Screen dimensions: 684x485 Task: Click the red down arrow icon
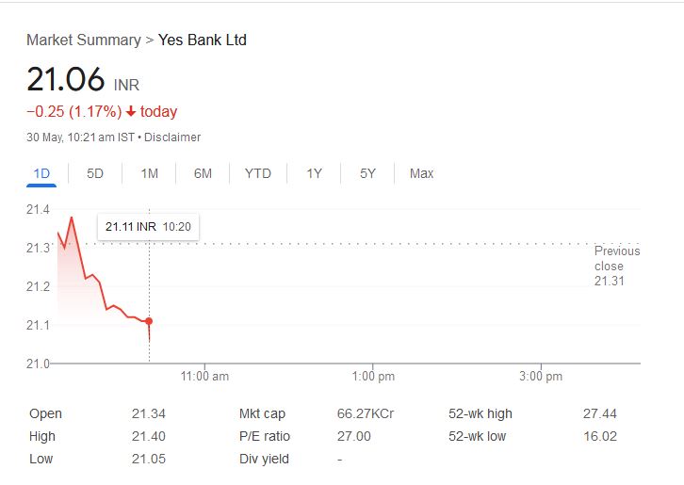pos(131,112)
